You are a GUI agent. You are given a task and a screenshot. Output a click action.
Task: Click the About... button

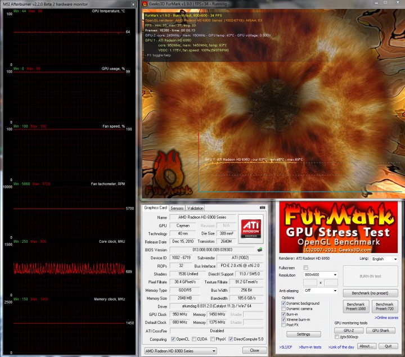click(x=367, y=346)
